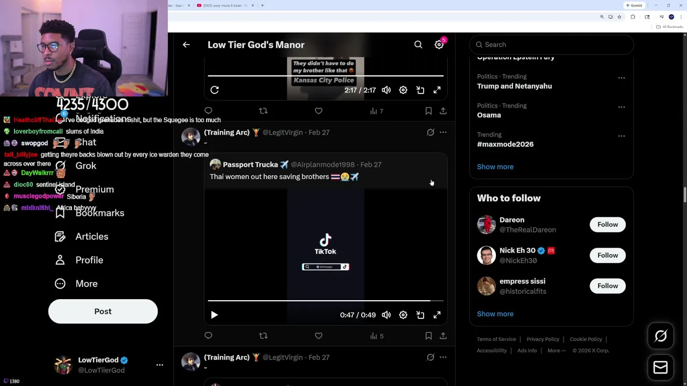Open more options for Trump and Netanyahu trend
The height and width of the screenshot is (386, 687).
(621, 78)
